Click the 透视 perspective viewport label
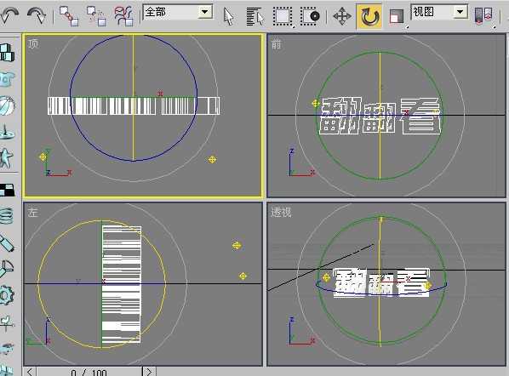Viewport: 509px width, 376px height. [x=281, y=213]
